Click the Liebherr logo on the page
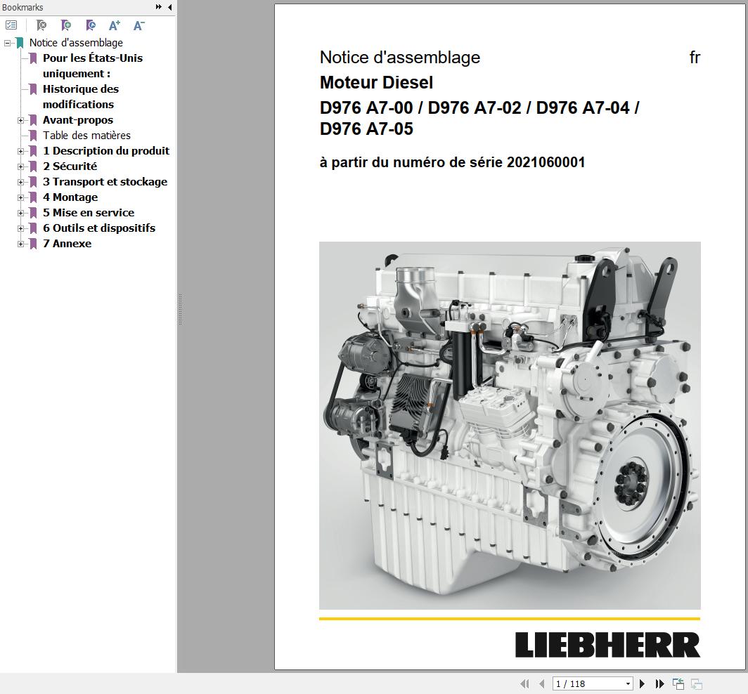Viewport: 748px width, 694px height. tap(607, 645)
